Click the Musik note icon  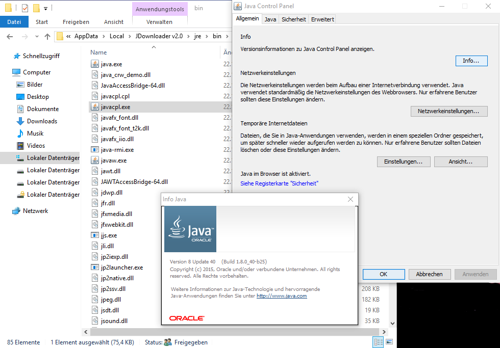pyautogui.click(x=20, y=133)
